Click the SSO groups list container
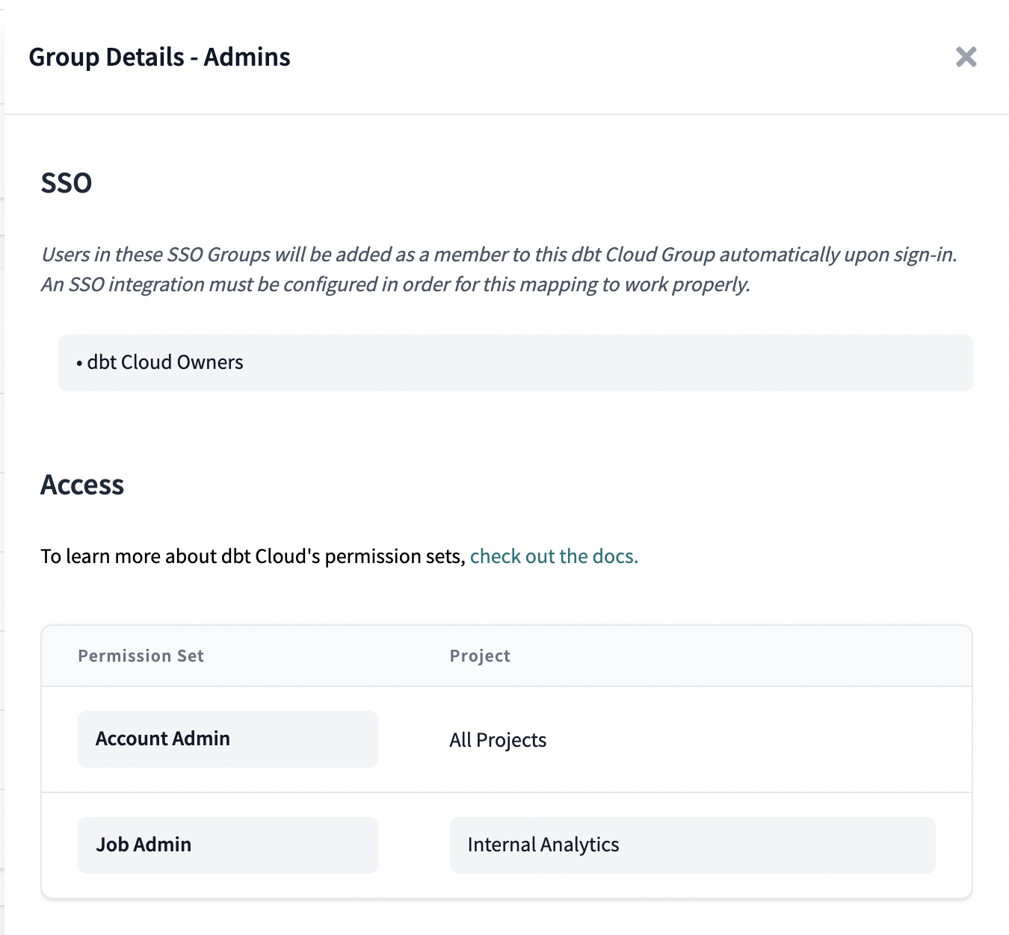1009x935 pixels. pyautogui.click(x=515, y=362)
